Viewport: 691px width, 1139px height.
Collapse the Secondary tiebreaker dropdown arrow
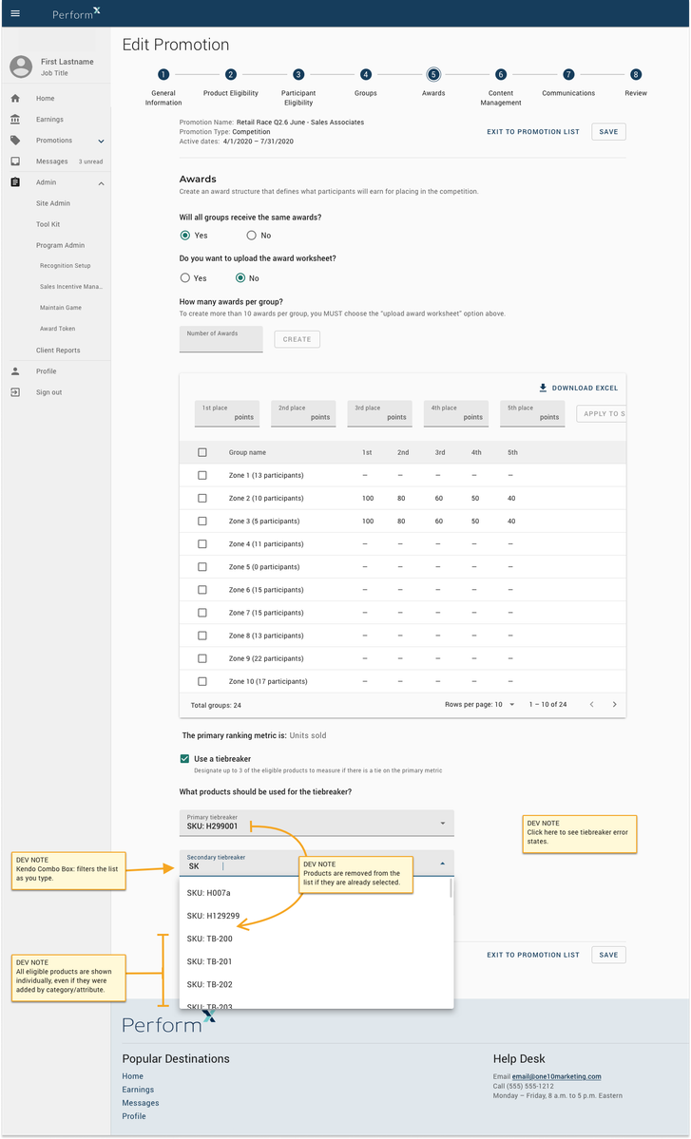pos(443,864)
